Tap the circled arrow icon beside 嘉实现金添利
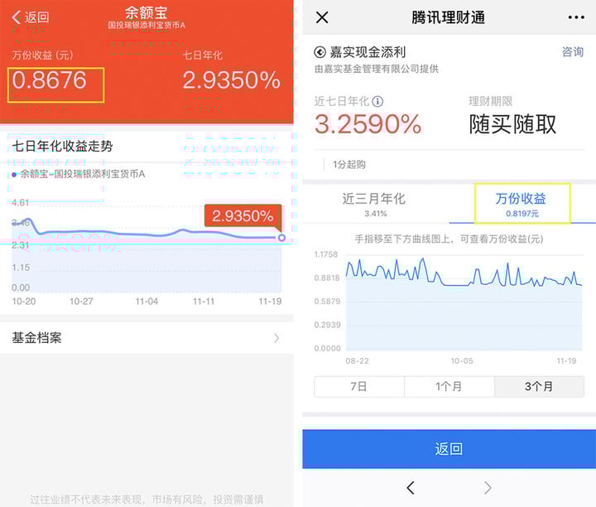The image size is (596, 507). (x=320, y=52)
